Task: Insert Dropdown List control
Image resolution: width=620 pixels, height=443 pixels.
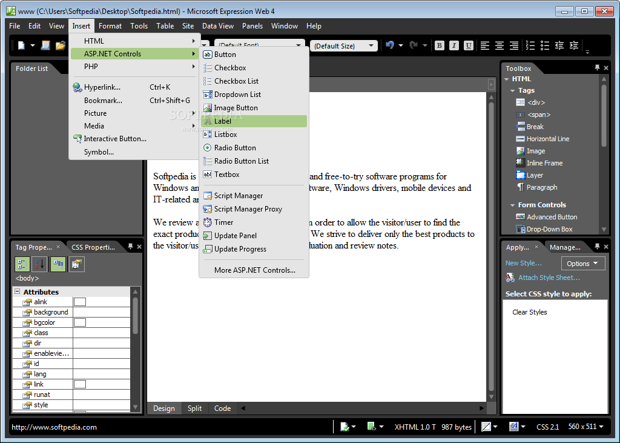Action: click(254, 94)
